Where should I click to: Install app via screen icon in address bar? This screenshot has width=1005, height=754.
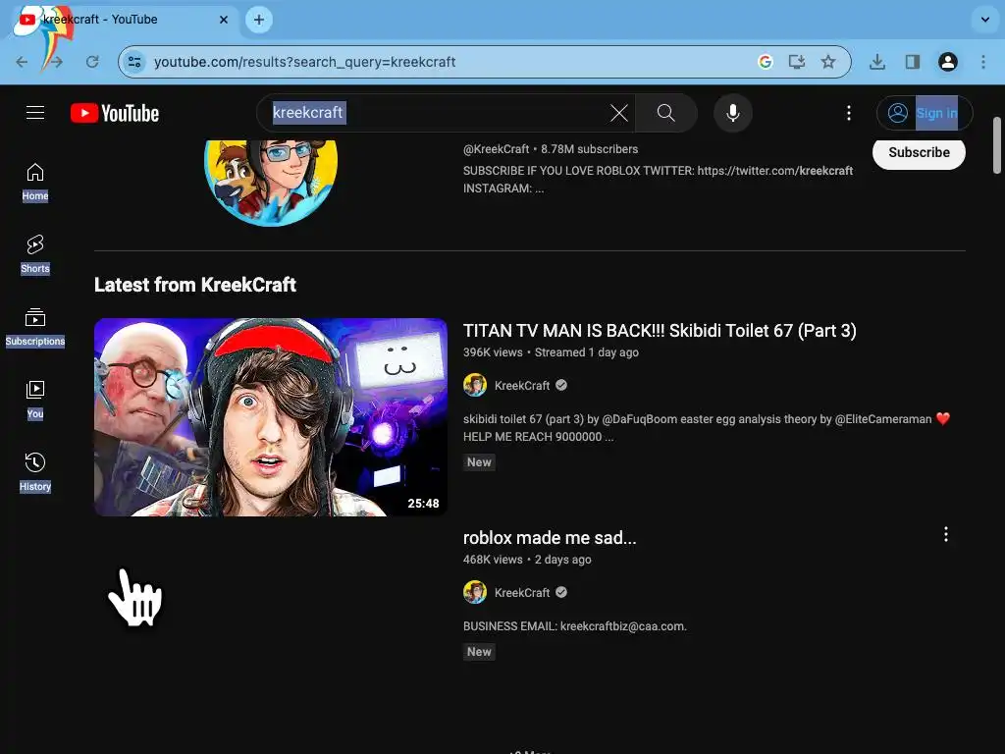point(797,62)
